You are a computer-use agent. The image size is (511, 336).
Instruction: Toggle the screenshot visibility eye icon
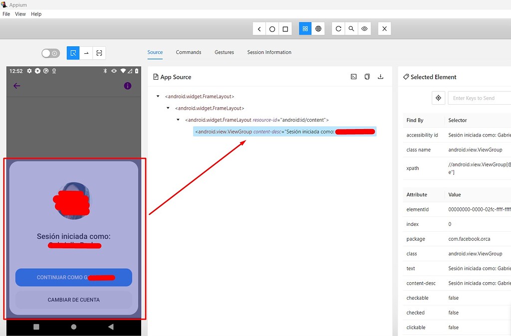[x=364, y=28]
